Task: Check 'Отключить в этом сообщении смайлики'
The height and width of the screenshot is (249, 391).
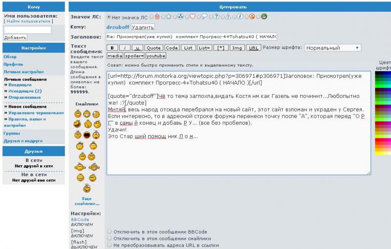Action: point(109,238)
